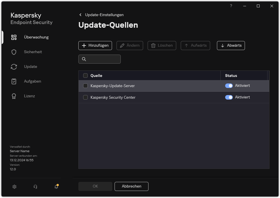Screen dimensions: 280x198
Task: Check the Kaspersky Security Center checkbox
Action: pyautogui.click(x=85, y=97)
